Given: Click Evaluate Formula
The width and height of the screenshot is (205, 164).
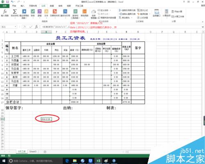Looking at the screenshot, I should click(143, 18).
